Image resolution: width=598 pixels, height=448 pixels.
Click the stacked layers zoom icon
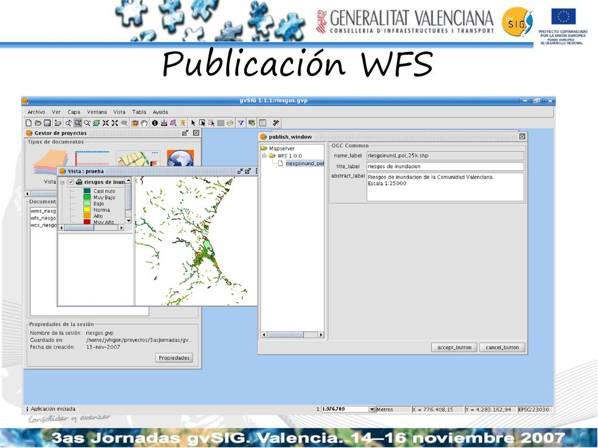pyautogui.click(x=96, y=123)
